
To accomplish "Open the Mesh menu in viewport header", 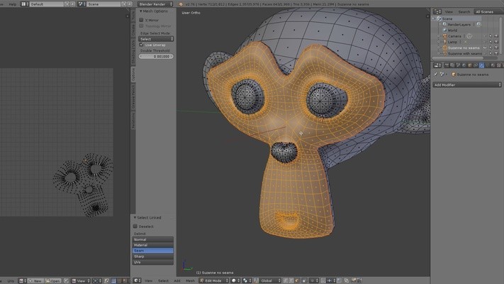I will pos(190,280).
